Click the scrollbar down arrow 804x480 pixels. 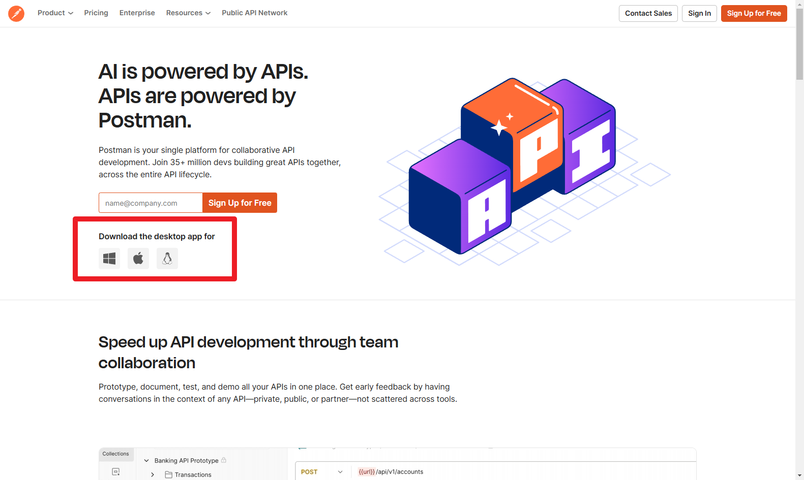point(800,475)
